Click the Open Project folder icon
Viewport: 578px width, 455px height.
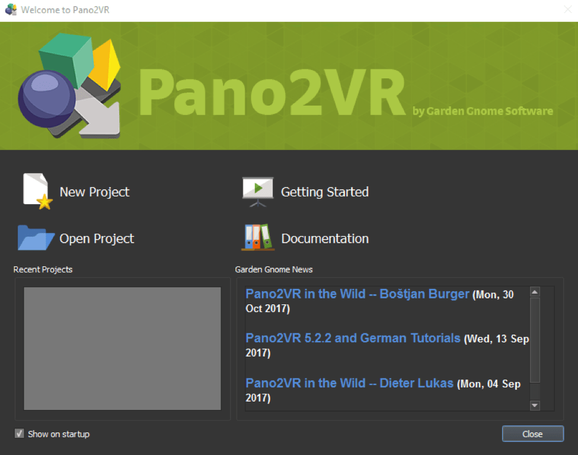pos(35,238)
